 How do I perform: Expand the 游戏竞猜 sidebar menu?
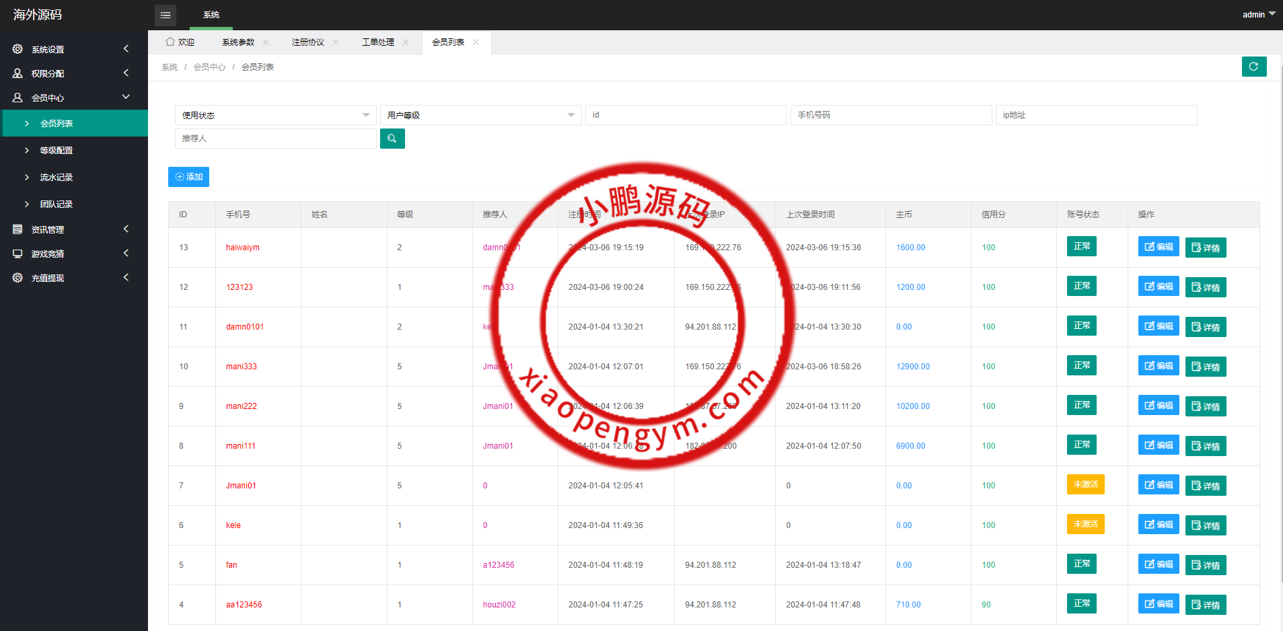74,254
